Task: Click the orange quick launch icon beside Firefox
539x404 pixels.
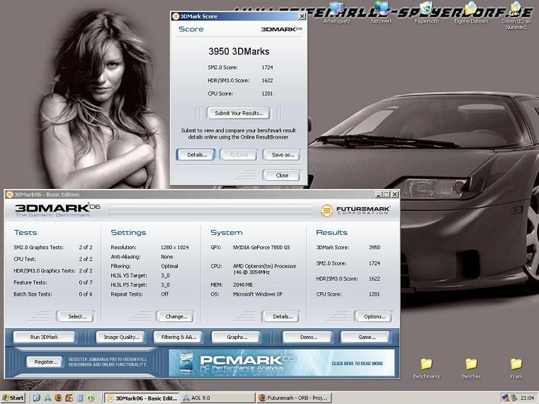Action: click(x=69, y=398)
